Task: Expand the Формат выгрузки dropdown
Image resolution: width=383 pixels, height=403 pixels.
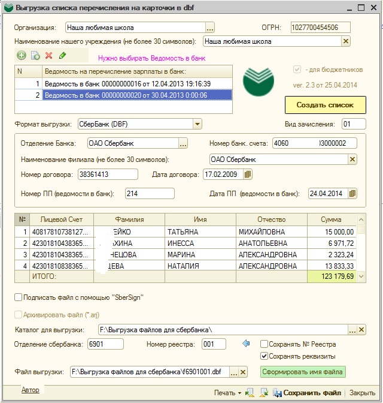Action: point(197,124)
